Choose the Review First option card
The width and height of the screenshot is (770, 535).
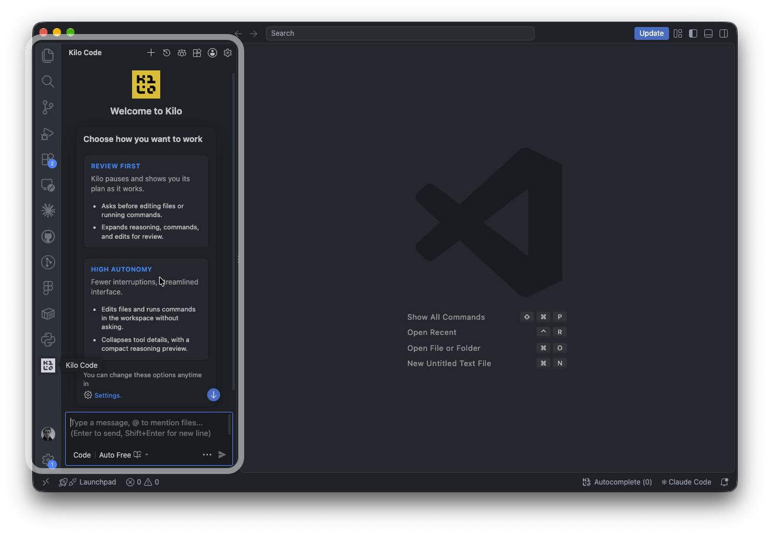point(146,201)
